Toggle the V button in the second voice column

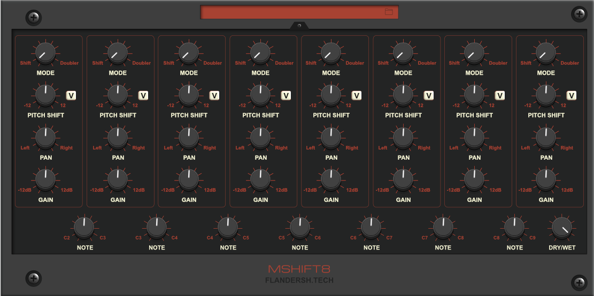point(143,96)
